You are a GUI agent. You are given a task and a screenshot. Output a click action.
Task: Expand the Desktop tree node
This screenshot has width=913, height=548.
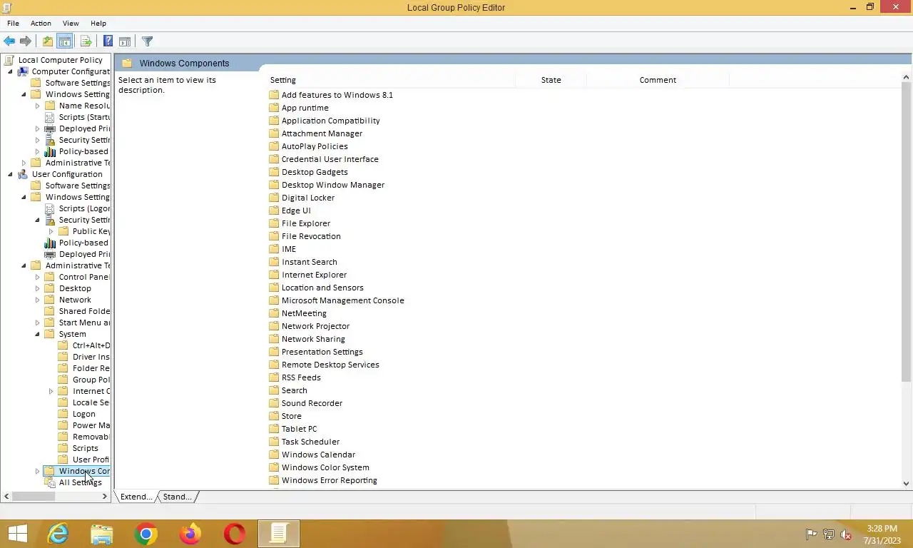(x=38, y=288)
